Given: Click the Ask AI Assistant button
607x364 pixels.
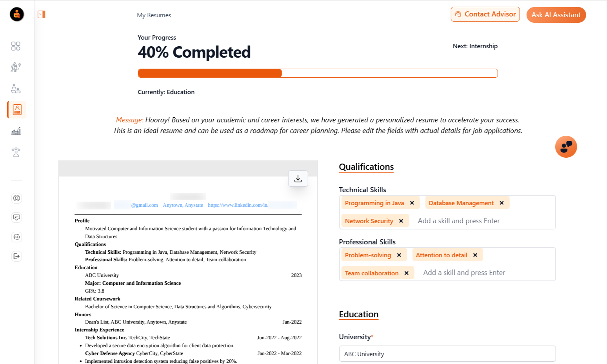Looking at the screenshot, I should point(556,15).
